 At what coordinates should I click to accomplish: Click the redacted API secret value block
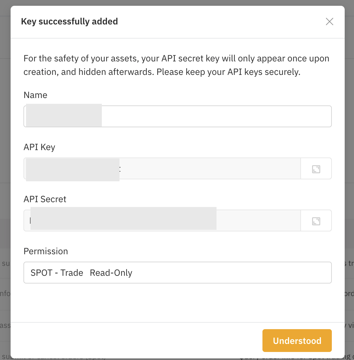(123, 218)
